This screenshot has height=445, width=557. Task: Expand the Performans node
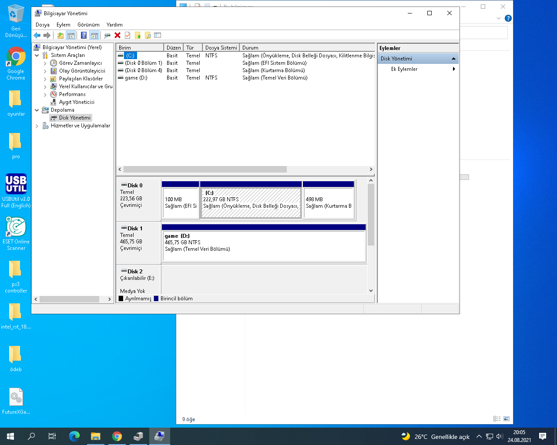coord(45,94)
